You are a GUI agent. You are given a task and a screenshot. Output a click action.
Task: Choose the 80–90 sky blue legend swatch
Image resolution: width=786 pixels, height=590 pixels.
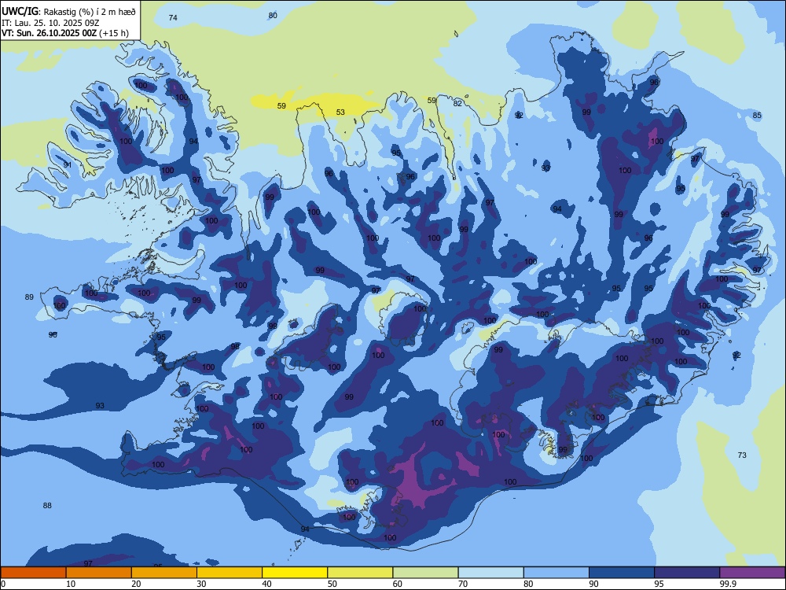(556, 573)
